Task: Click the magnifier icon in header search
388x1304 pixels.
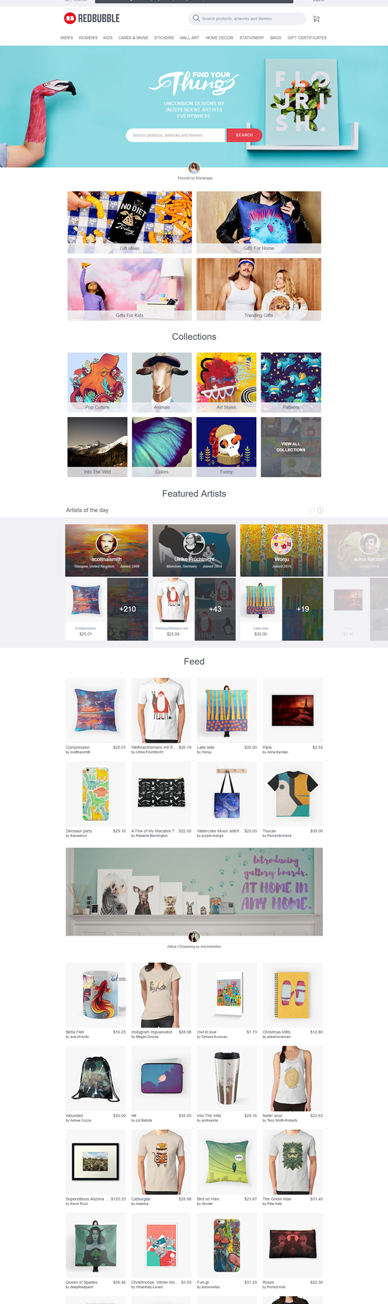Action: pos(196,18)
